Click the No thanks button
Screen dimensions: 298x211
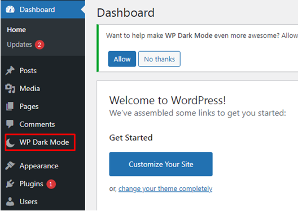click(x=159, y=59)
